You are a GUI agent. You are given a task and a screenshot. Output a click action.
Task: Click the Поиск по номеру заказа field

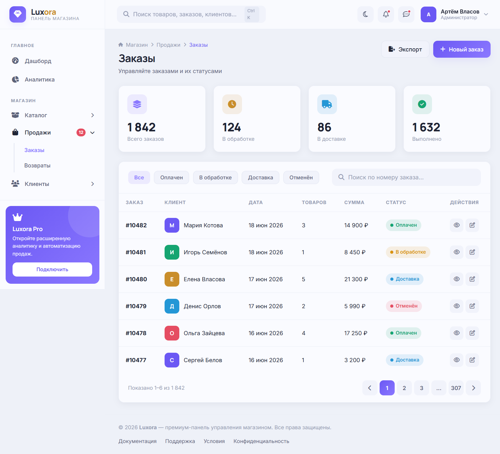pos(406,177)
